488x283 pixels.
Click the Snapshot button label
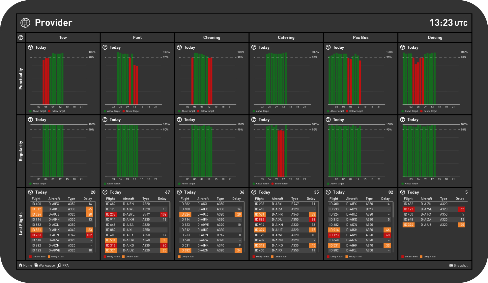[460, 266]
